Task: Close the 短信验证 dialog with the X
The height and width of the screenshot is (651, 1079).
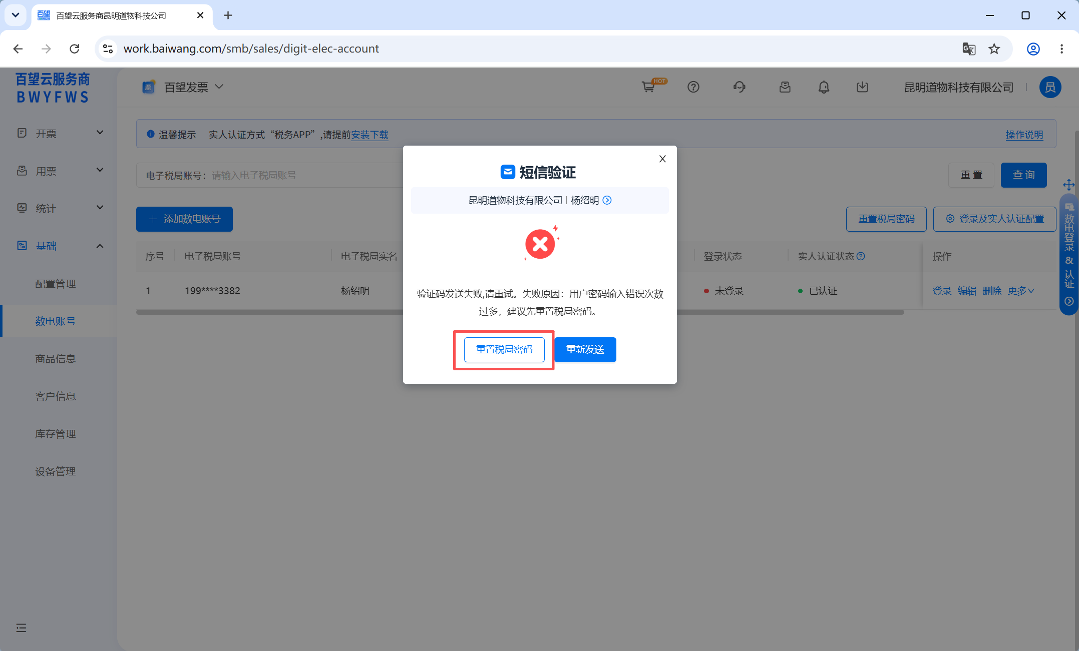Action: [662, 159]
